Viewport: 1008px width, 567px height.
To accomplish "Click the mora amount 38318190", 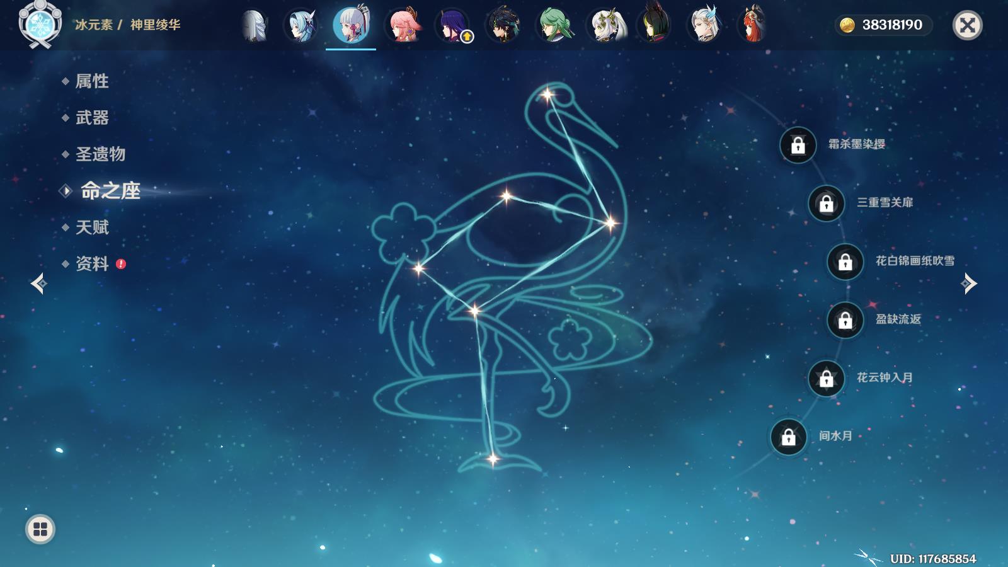I will [x=892, y=25].
